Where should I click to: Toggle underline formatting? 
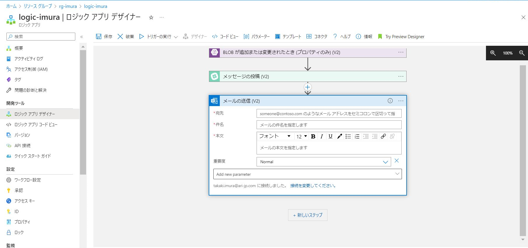330,136
